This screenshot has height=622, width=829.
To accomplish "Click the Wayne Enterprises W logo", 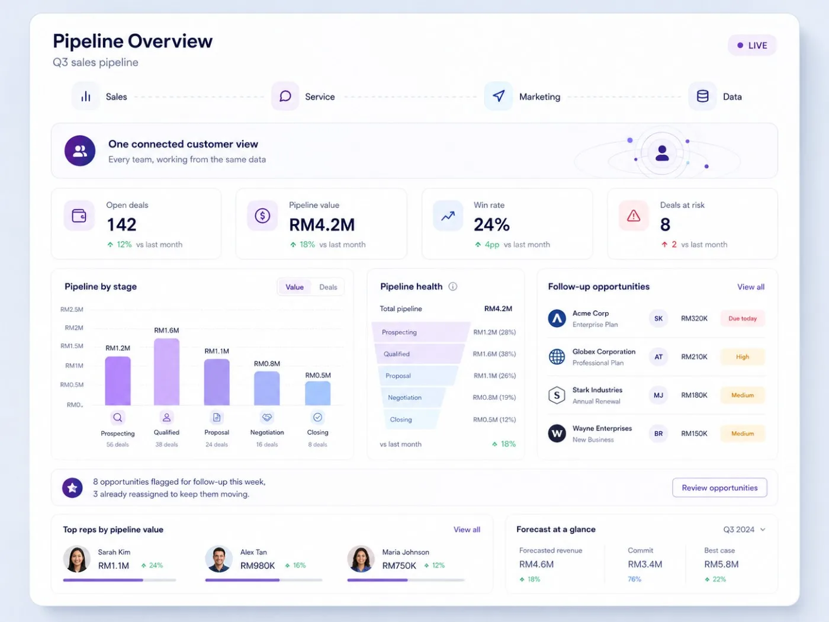I will pos(557,434).
